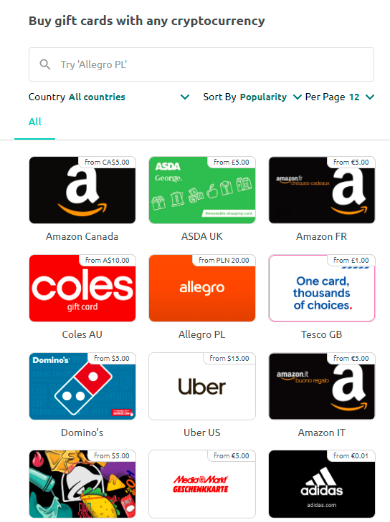390x522 pixels.
Task: Open the Tesco GB gift card
Action: [x=322, y=288]
